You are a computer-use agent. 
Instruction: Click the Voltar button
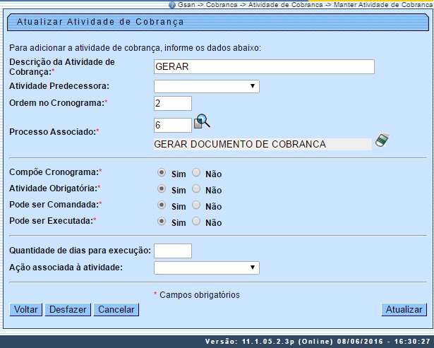point(25,309)
